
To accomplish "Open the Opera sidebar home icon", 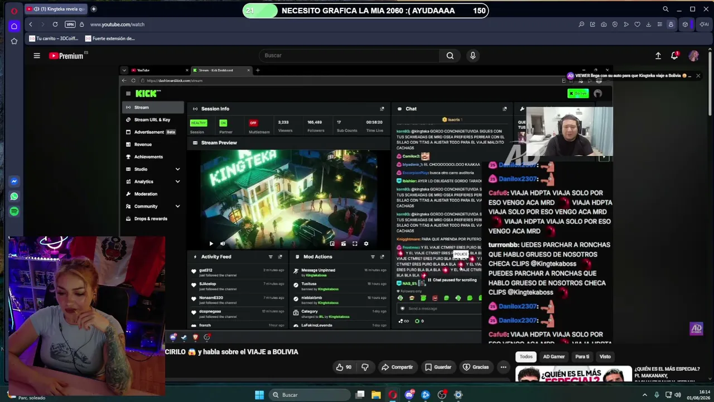I will (x=14, y=26).
